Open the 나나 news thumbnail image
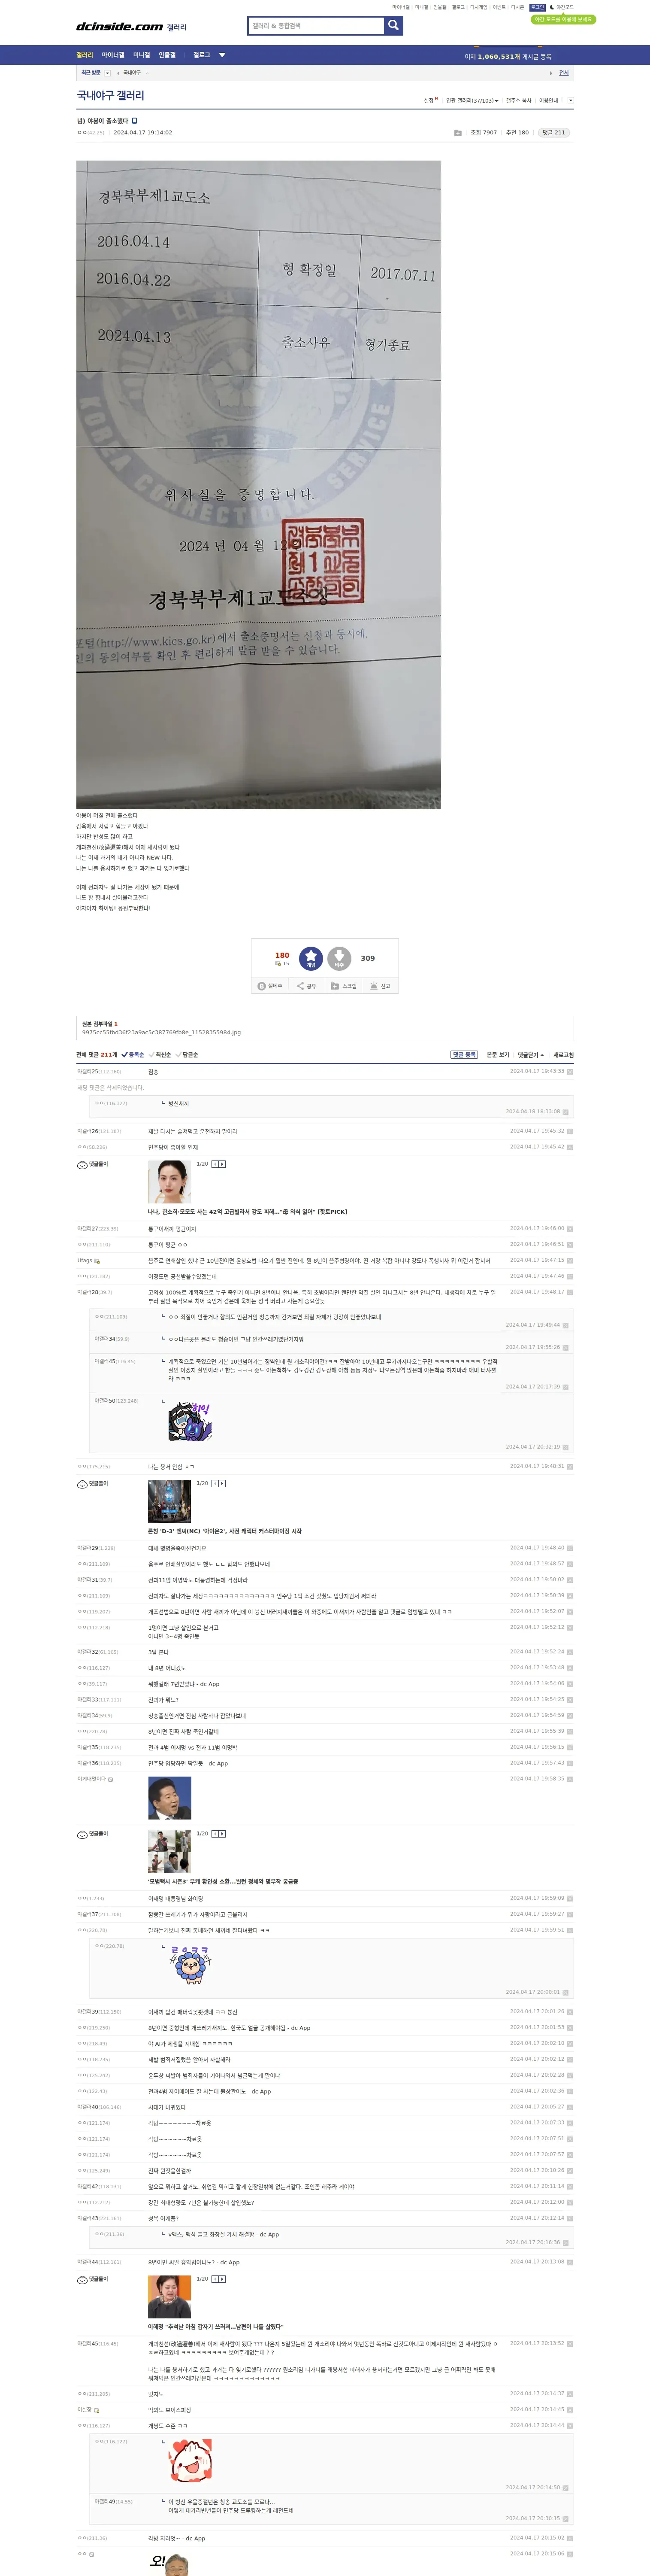This screenshot has height=2576, width=650. 169,1182
